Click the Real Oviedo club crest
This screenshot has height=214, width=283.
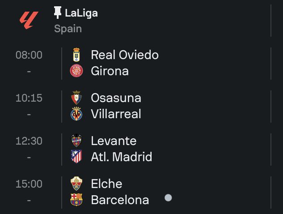point(76,55)
